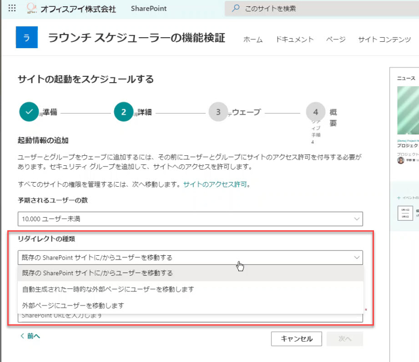The height and width of the screenshot is (362, 419).
Task: Click the blue ラ site logo tile
Action: coord(27,37)
